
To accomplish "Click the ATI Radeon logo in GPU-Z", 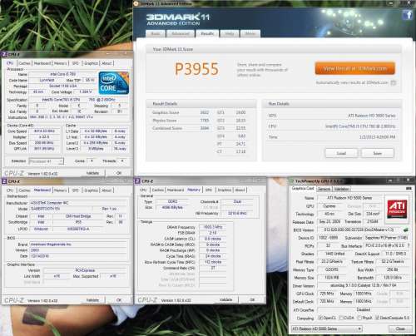I will pyautogui.click(x=397, y=209).
